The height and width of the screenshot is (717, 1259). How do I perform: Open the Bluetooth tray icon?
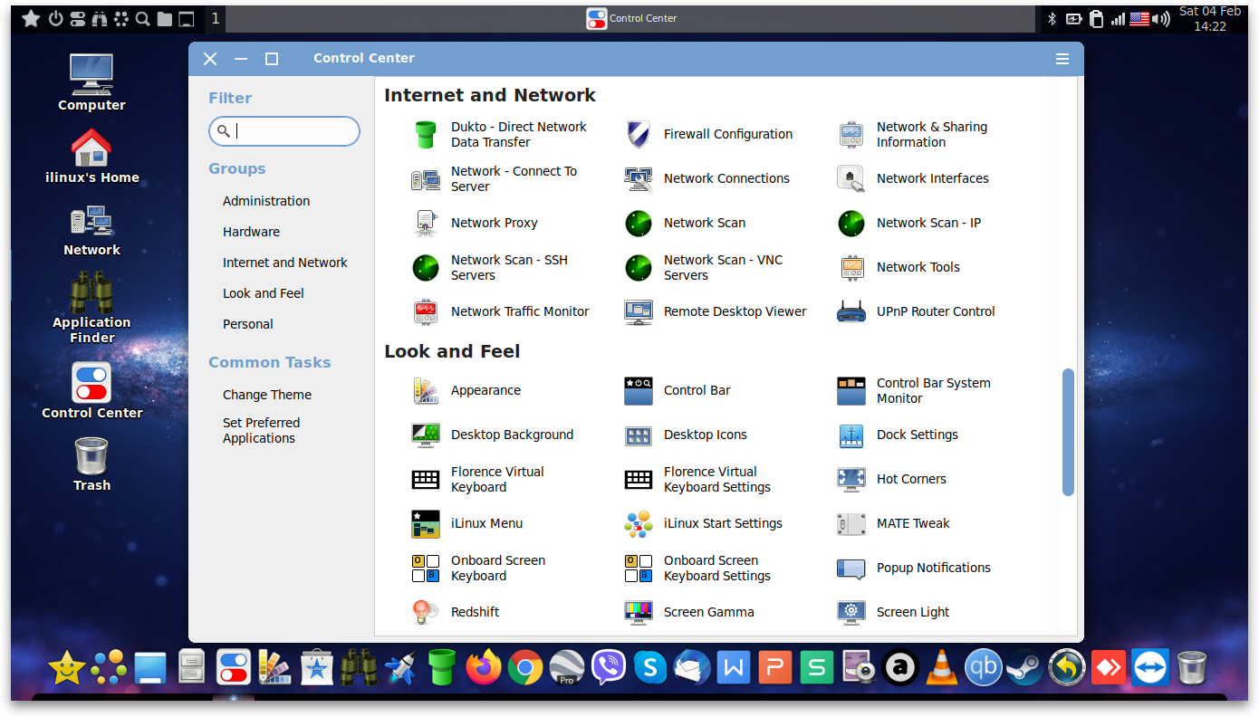tap(1052, 18)
